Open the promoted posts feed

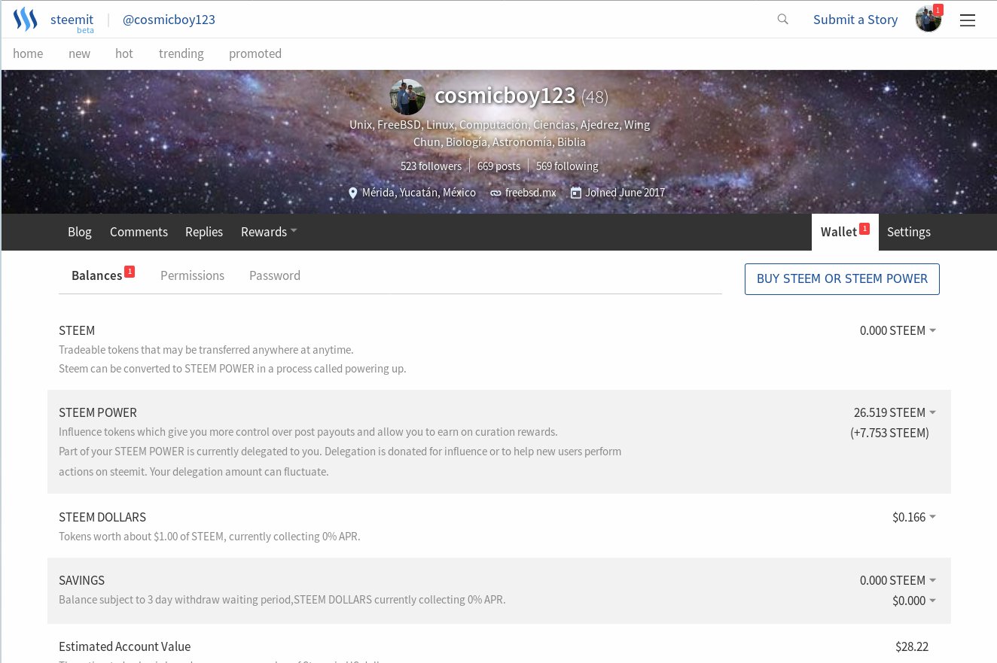point(255,53)
